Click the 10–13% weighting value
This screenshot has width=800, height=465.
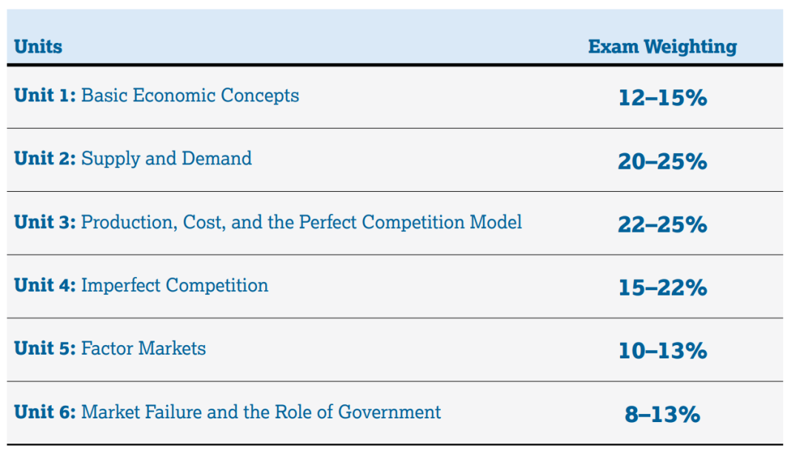pos(662,351)
